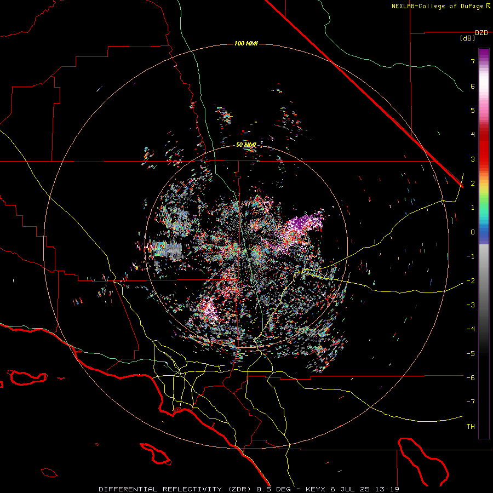Image resolution: width=493 pixels, height=493 pixels.
Task: Click the 50 NMI range ring label
Action: 246,145
